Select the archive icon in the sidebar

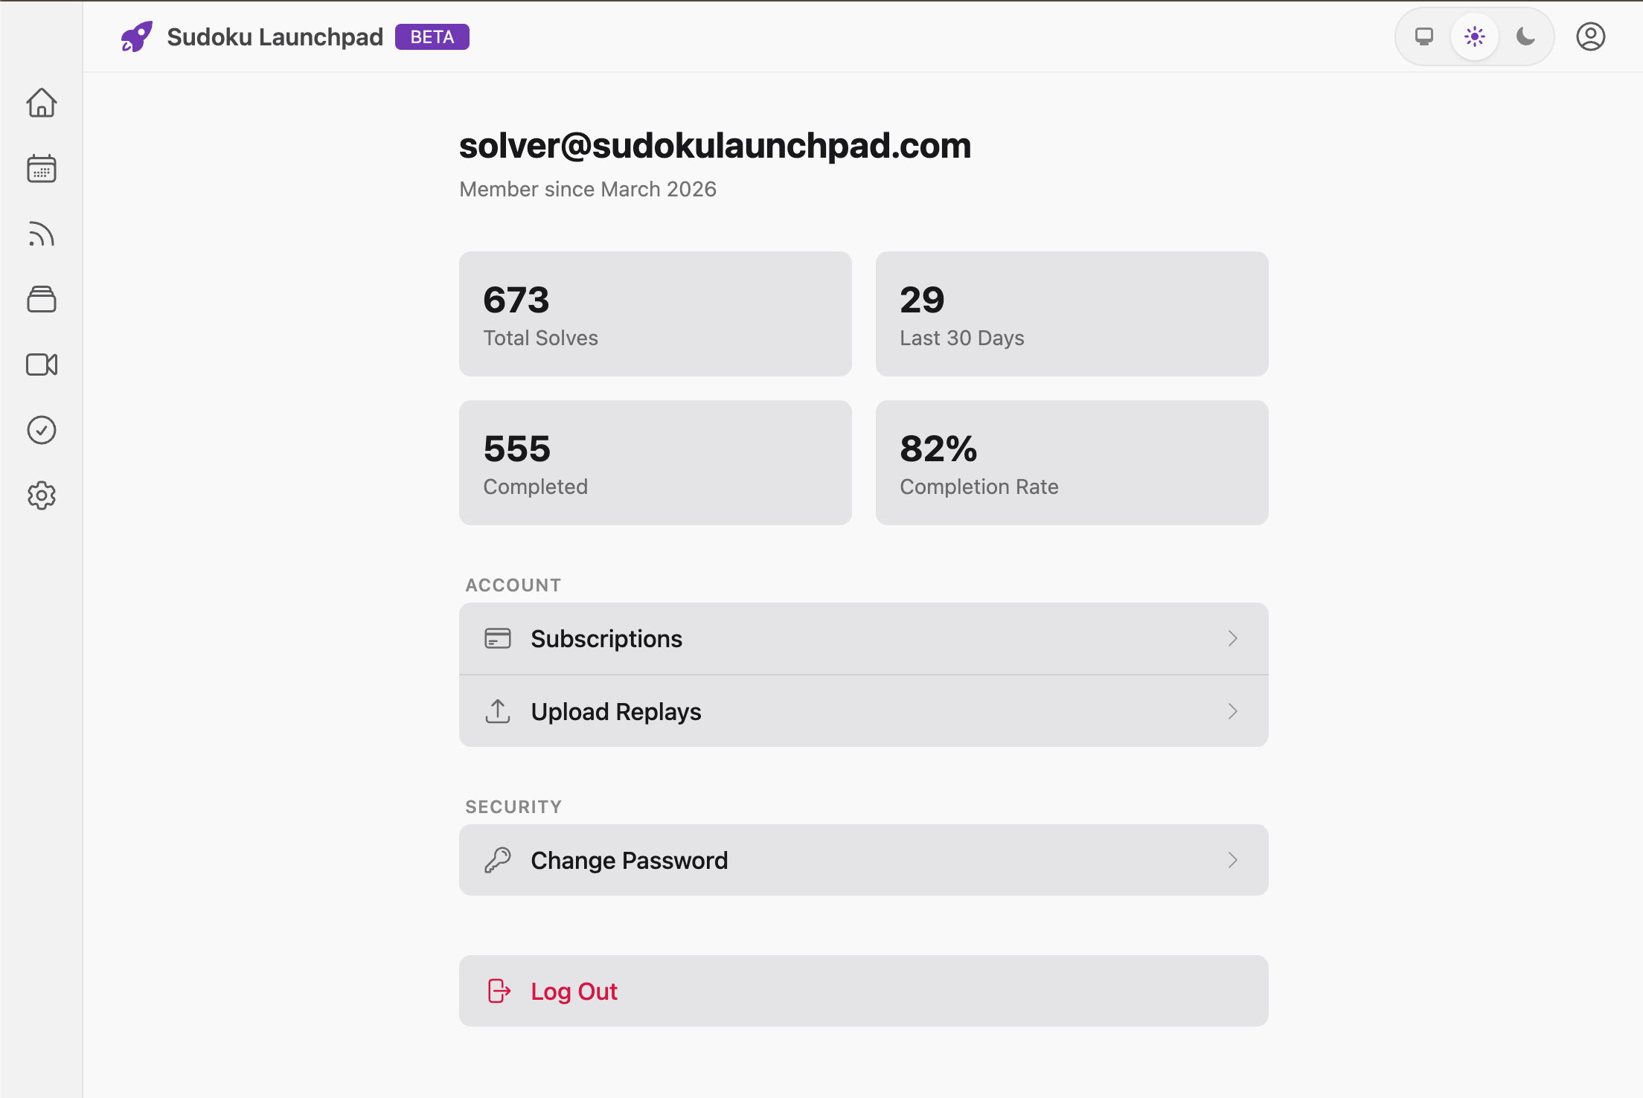click(x=41, y=299)
